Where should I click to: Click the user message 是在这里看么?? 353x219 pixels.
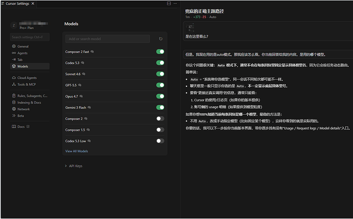(x=196, y=36)
